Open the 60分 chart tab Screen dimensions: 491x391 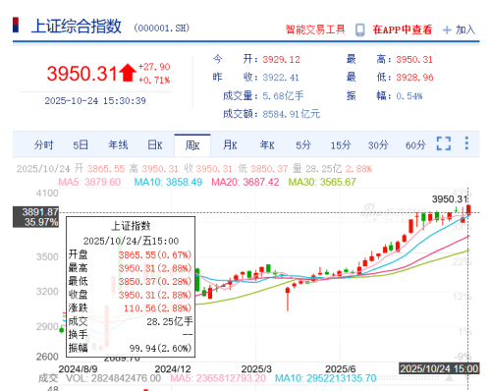pos(415,144)
